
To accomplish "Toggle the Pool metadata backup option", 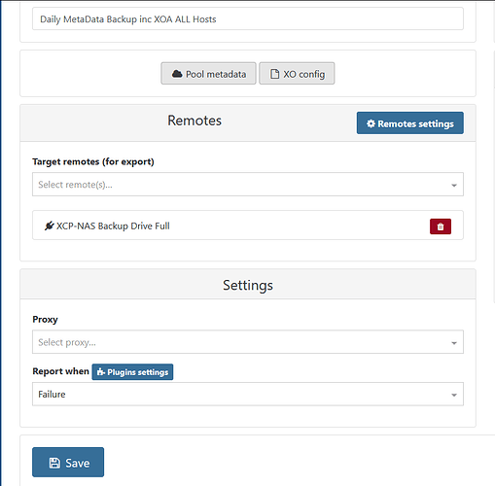I will pos(208,74).
